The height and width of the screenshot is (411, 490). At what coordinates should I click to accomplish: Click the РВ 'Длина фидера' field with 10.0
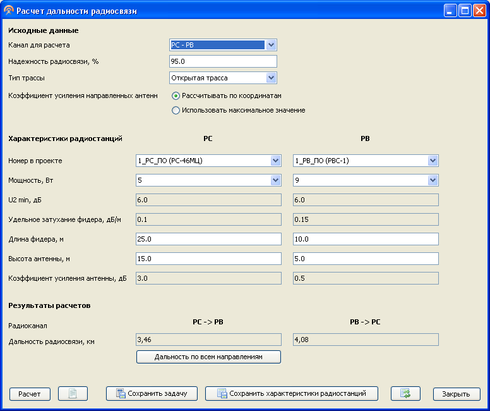[366, 239]
